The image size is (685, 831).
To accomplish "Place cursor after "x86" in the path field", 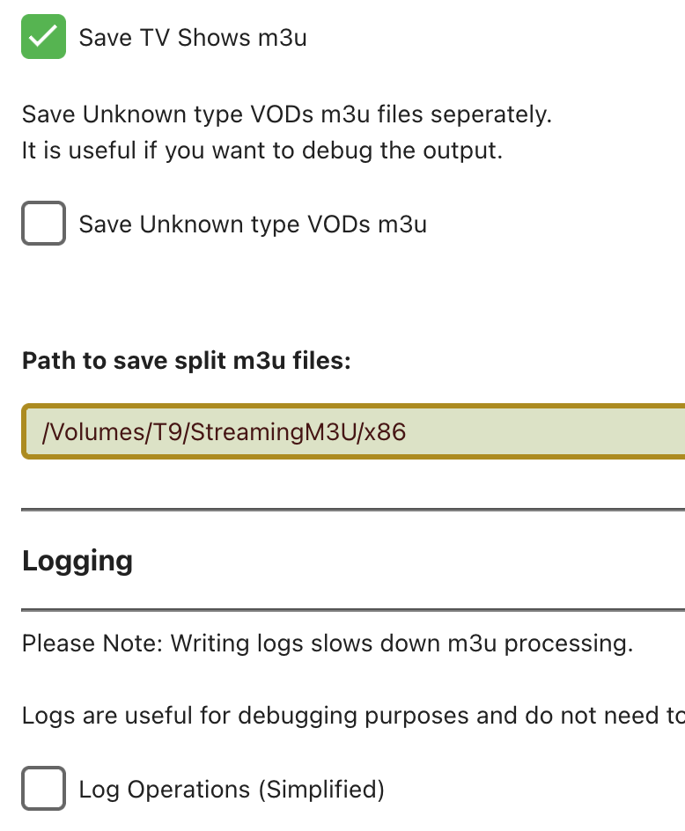I will [408, 431].
